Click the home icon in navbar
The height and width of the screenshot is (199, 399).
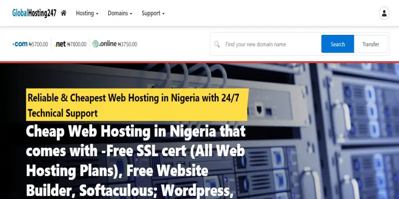point(64,13)
